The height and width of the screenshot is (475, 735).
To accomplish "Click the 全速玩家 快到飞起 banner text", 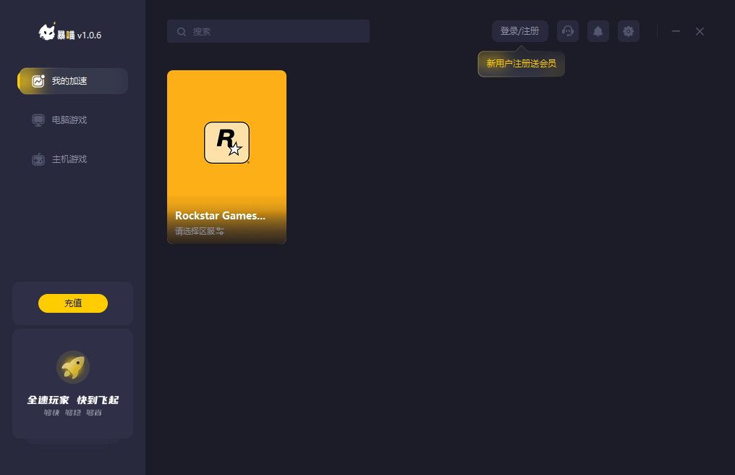I will pos(73,400).
